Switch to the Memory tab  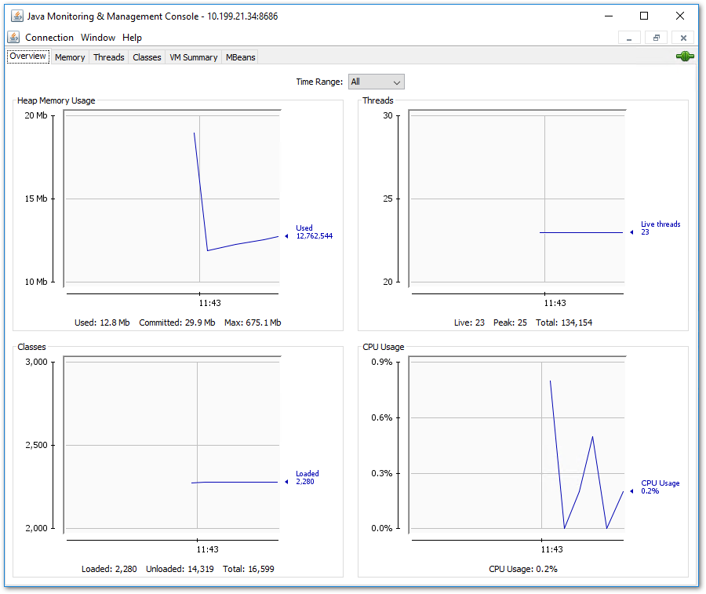click(70, 57)
